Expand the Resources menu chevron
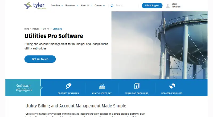213x117 pixels. [77, 6]
